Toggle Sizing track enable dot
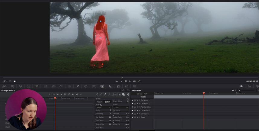The image size is (259, 131). pyautogui.click(x=133, y=117)
